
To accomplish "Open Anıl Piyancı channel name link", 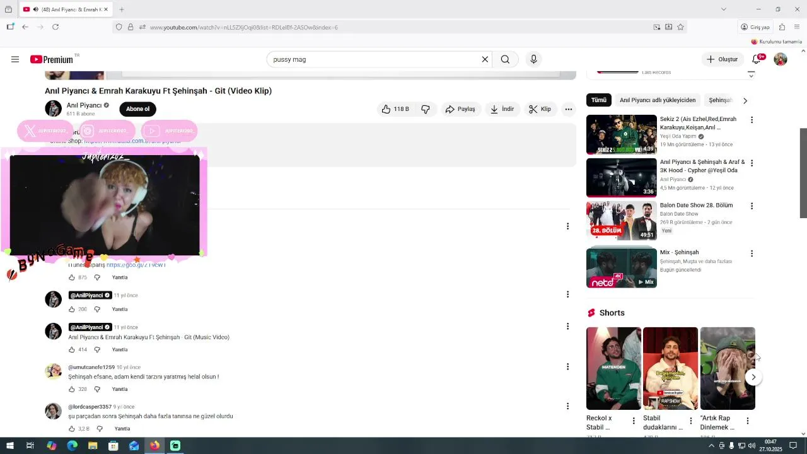I will pyautogui.click(x=84, y=105).
